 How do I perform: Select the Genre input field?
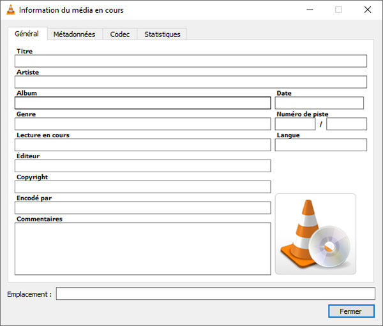coord(142,124)
